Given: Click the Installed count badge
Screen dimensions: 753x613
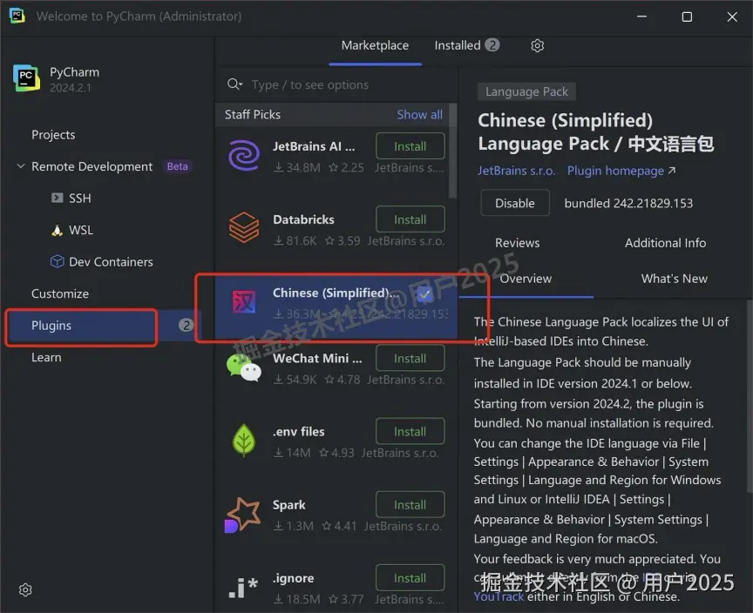Looking at the screenshot, I should [x=492, y=45].
